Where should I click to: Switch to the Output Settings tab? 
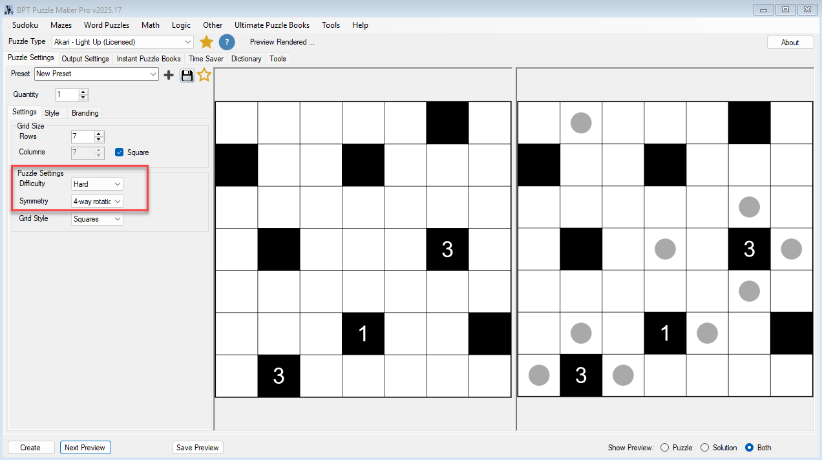pyautogui.click(x=85, y=58)
